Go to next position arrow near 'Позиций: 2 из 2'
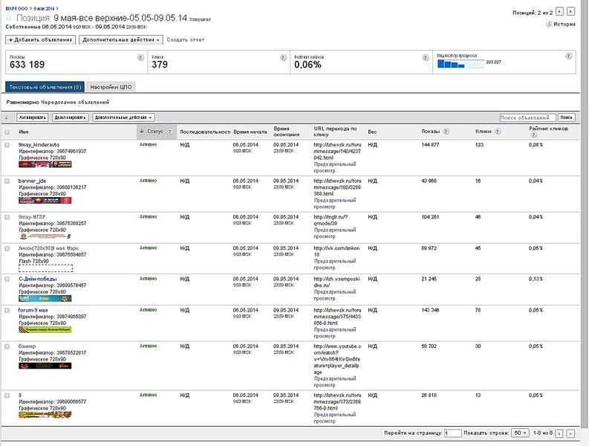The width and height of the screenshot is (589, 446). [x=570, y=12]
